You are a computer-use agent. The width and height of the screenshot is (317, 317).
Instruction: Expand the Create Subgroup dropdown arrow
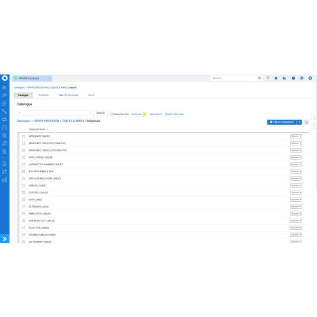tap(299, 122)
